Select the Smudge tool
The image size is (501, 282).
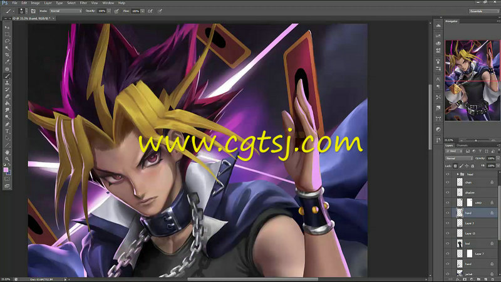pyautogui.click(x=7, y=110)
